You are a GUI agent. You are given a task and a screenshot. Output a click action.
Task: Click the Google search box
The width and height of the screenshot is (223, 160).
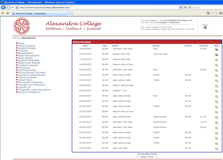coord(208,7)
